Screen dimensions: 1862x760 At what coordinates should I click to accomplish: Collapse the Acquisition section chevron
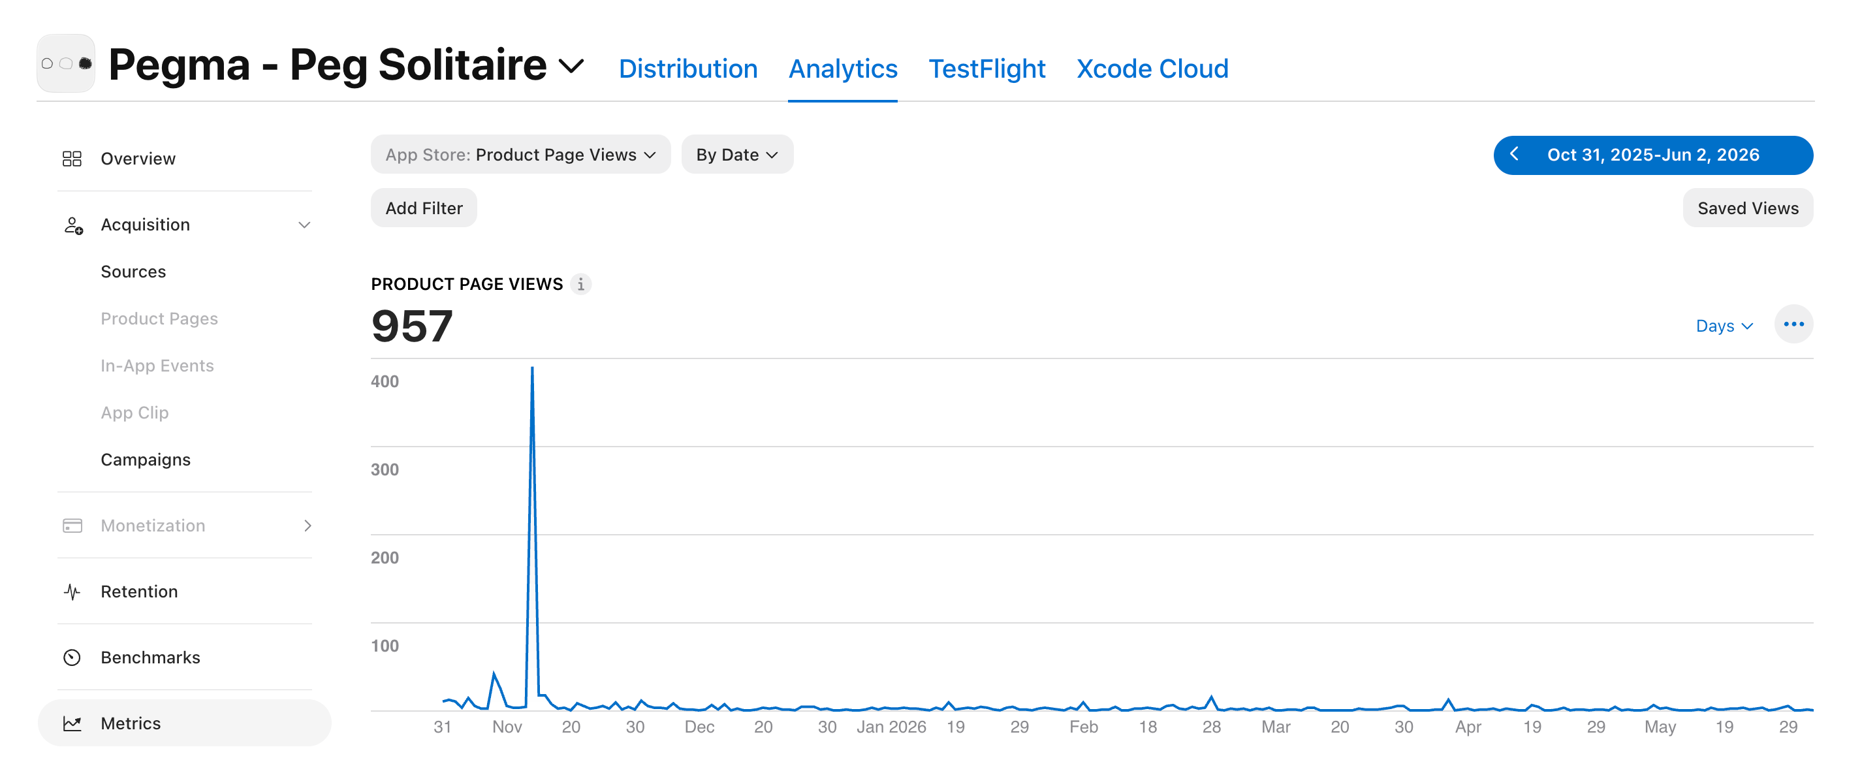click(304, 225)
